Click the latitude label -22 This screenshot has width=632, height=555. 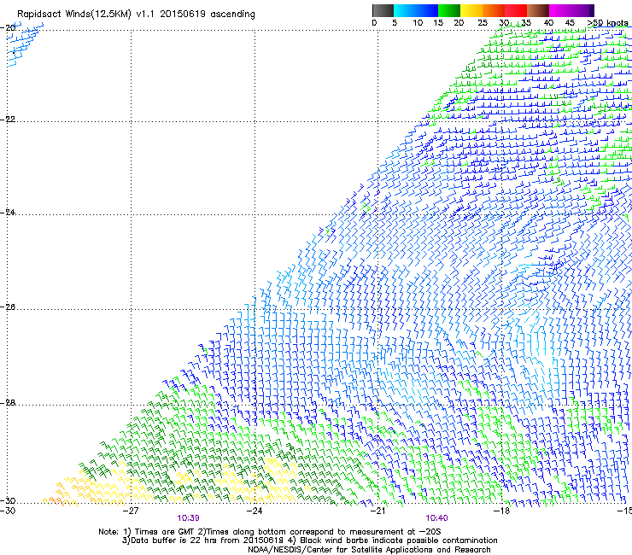[x=8, y=120]
